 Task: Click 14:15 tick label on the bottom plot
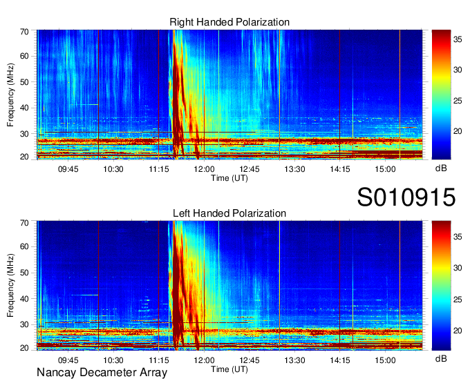(340, 360)
